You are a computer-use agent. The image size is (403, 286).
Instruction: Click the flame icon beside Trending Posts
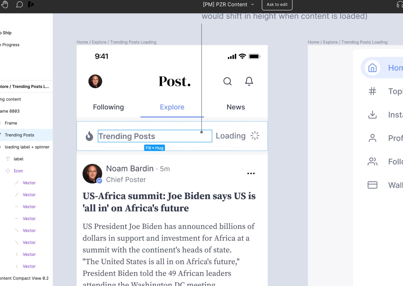coord(89,136)
